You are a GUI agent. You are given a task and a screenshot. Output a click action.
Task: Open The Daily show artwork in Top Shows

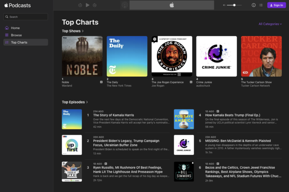click(x=127, y=56)
